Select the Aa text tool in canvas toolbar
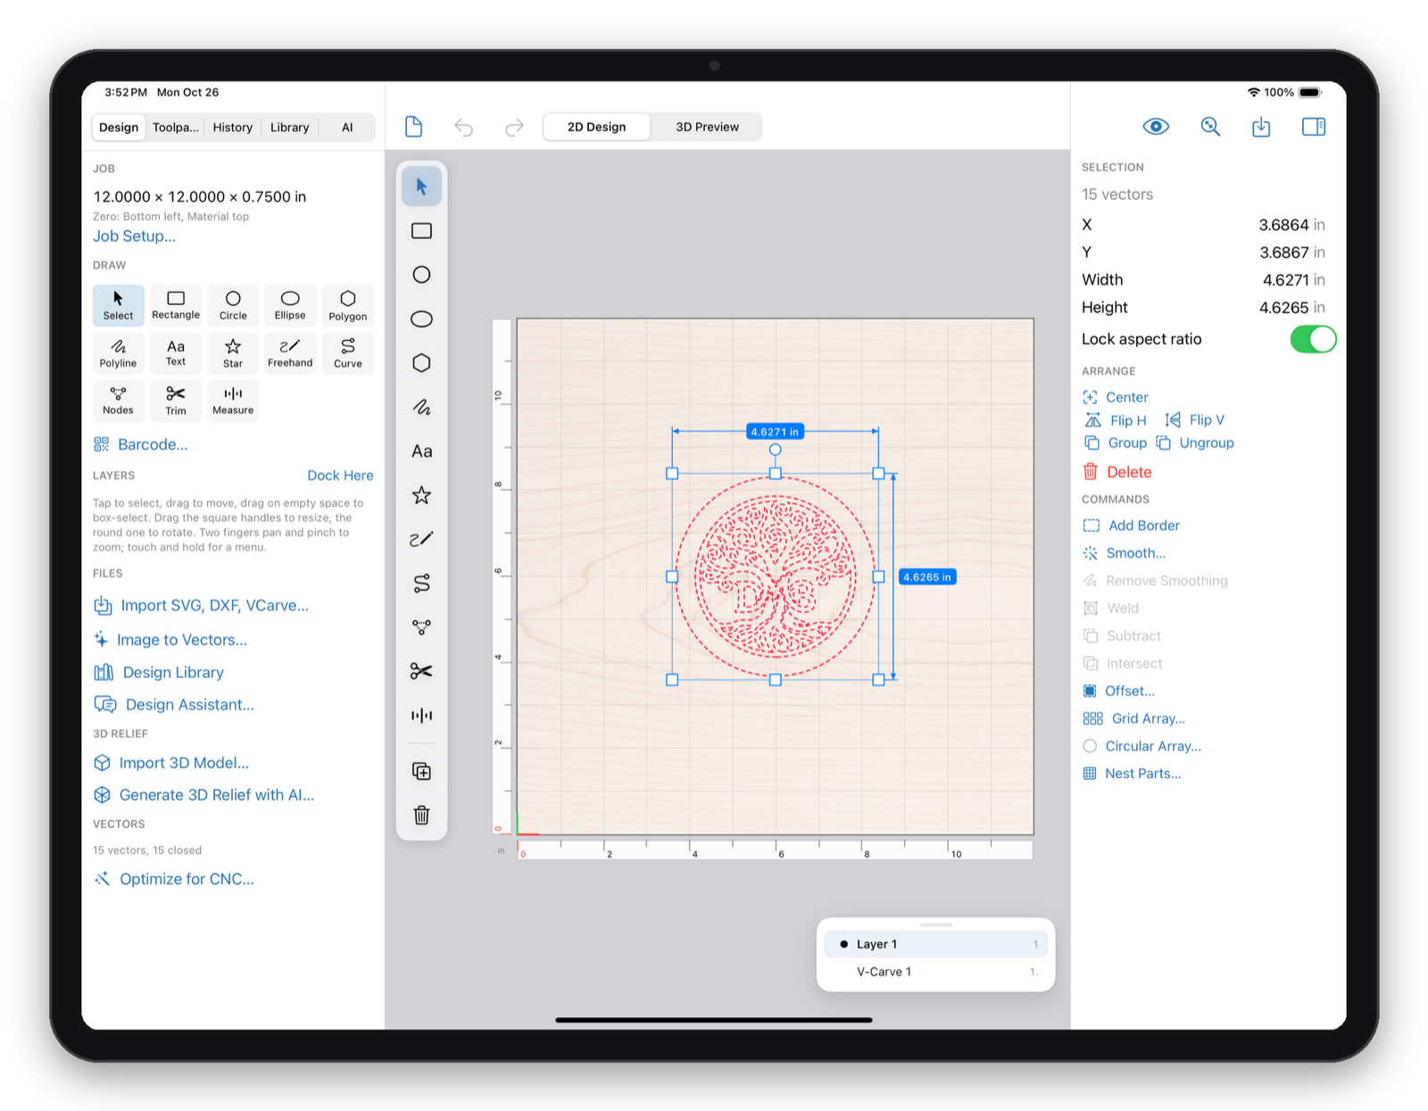This screenshot has width=1428, height=1111. (x=421, y=452)
